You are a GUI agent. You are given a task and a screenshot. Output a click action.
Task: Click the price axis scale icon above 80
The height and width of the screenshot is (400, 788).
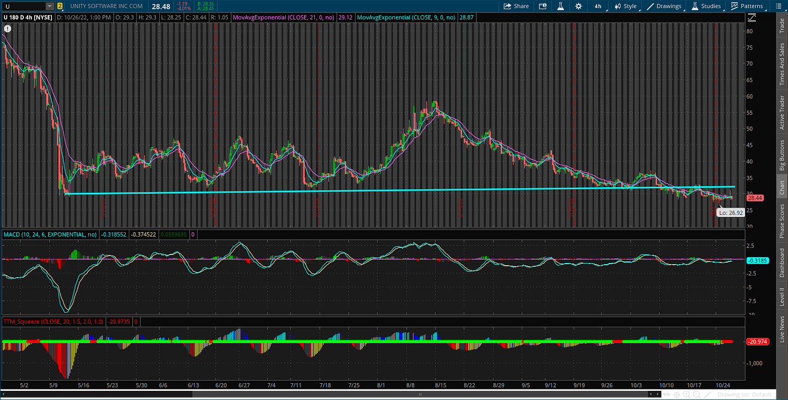[x=752, y=18]
